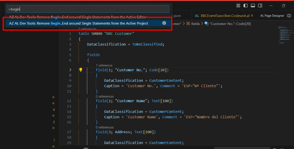Open '0 references' code lens above Address field

tap(105, 127)
